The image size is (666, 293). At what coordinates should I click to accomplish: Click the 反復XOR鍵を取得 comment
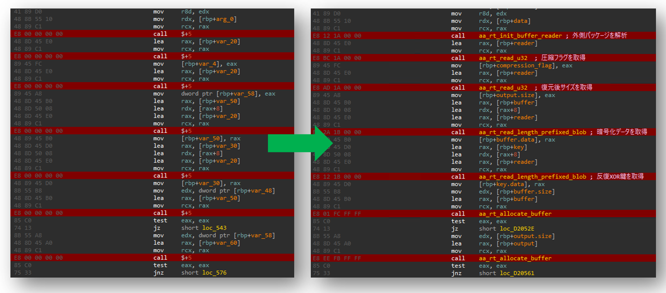tap(620, 176)
